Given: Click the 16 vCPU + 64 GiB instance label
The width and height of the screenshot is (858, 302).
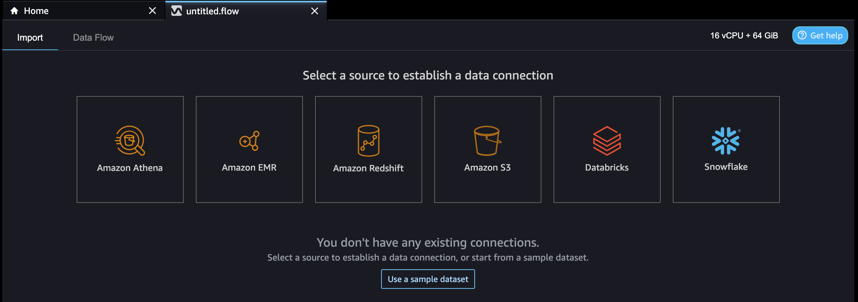Looking at the screenshot, I should click(743, 35).
